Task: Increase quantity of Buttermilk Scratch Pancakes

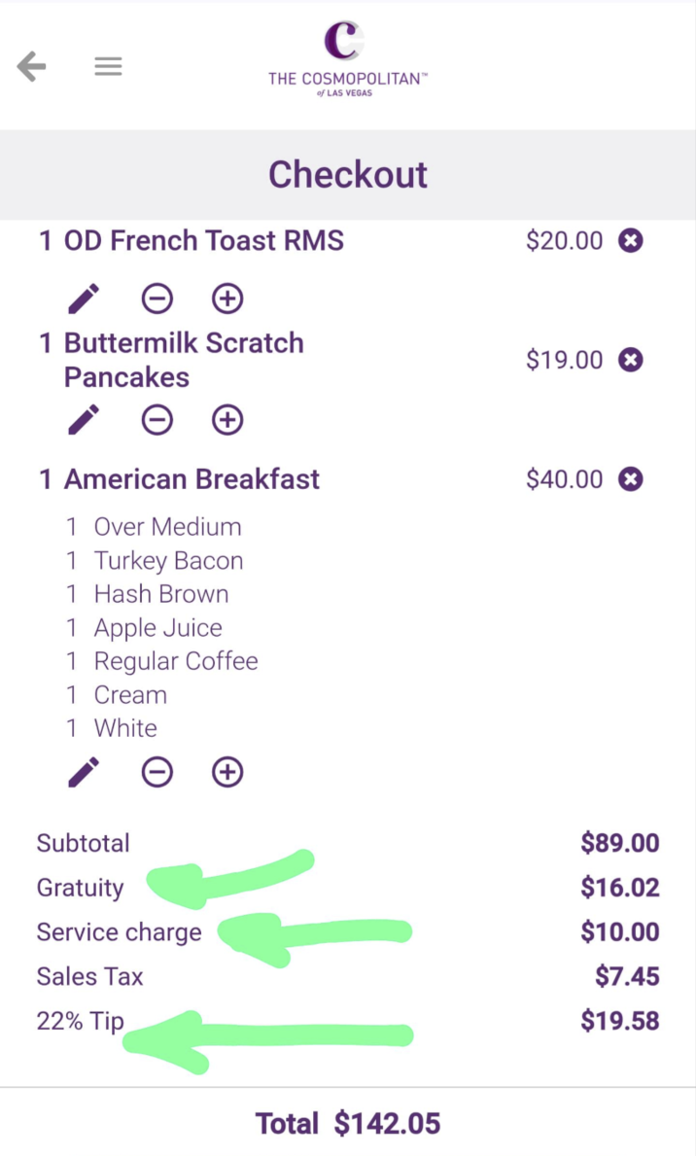Action: [226, 420]
